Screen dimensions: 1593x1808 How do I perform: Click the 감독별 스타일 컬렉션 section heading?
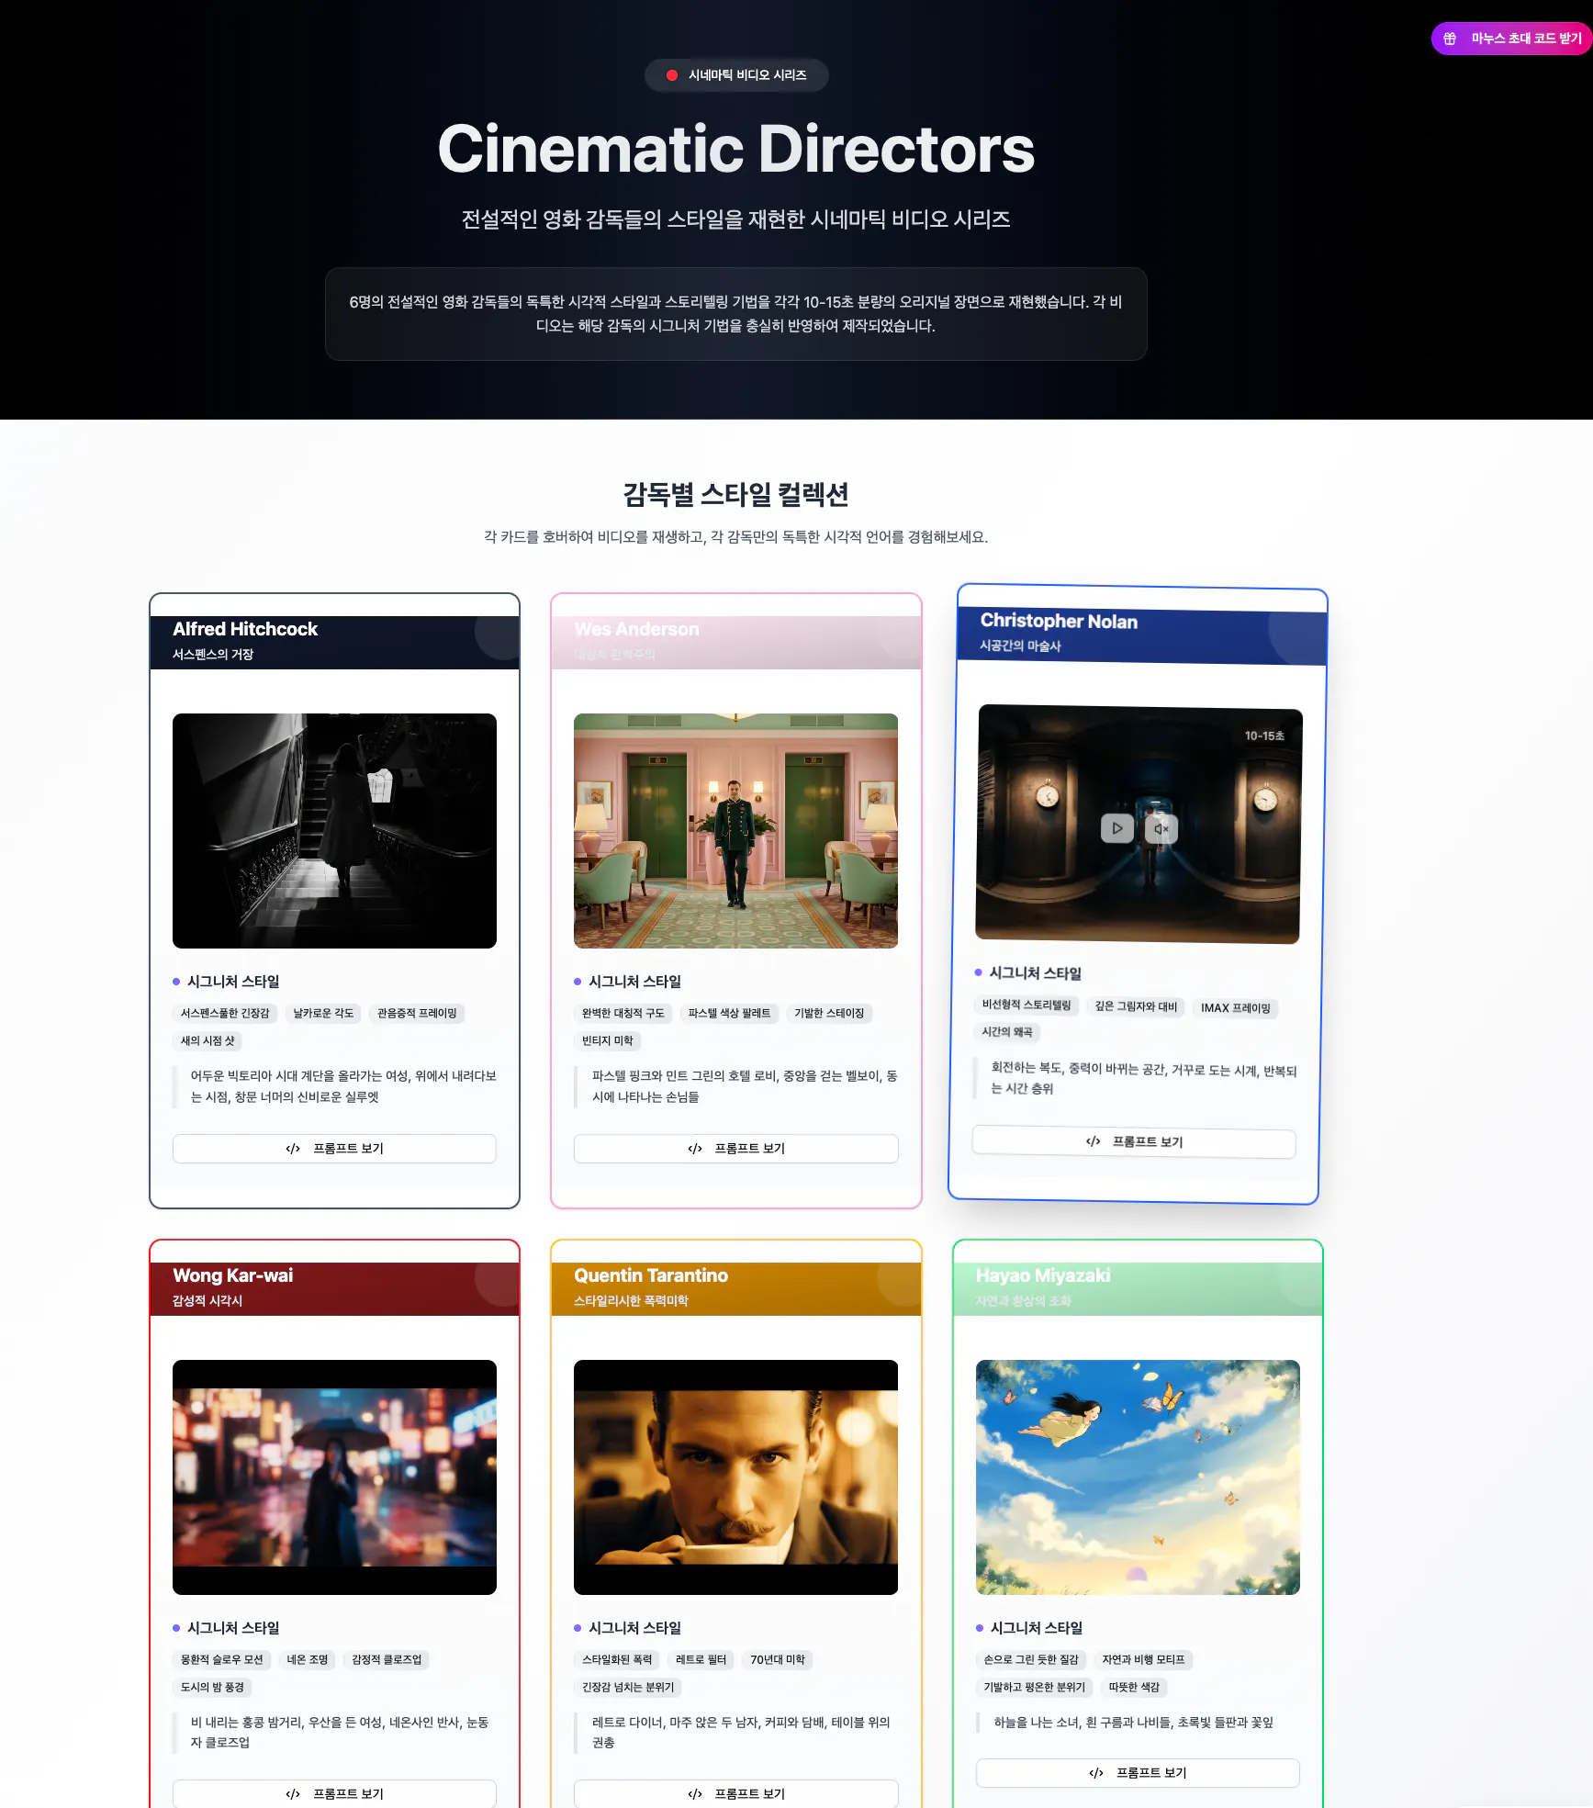(736, 495)
